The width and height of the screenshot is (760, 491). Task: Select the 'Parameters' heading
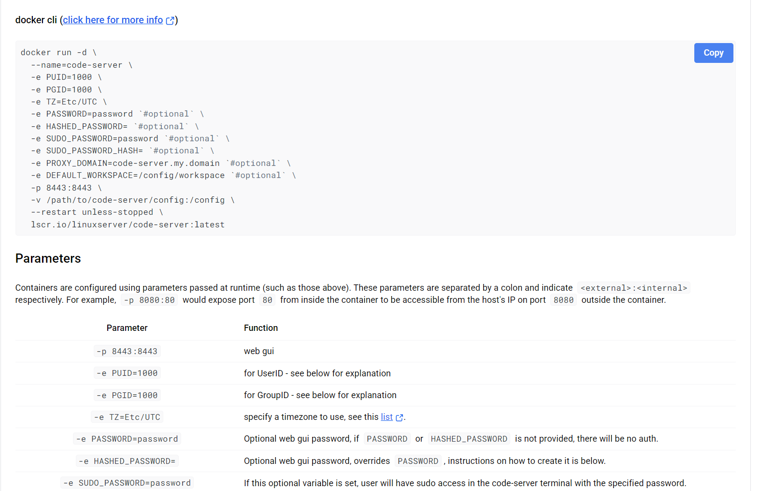point(48,258)
